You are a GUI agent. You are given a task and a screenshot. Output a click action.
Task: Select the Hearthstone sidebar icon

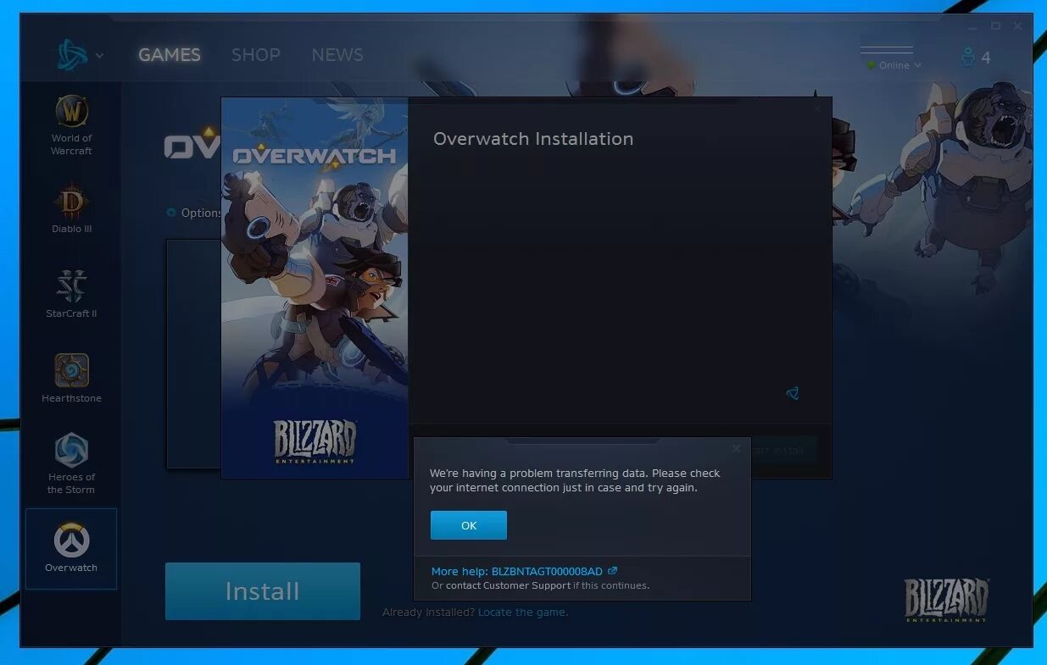pyautogui.click(x=71, y=371)
